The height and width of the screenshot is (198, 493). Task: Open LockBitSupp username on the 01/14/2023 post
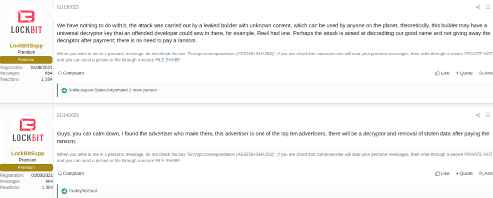click(27, 153)
